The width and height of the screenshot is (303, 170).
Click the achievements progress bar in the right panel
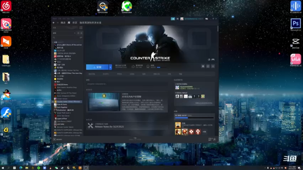(194, 118)
